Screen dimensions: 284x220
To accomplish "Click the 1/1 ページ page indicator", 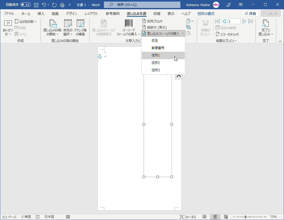I will click(9, 217).
